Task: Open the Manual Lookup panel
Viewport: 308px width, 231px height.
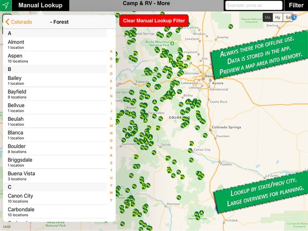Action: pyautogui.click(x=40, y=5)
